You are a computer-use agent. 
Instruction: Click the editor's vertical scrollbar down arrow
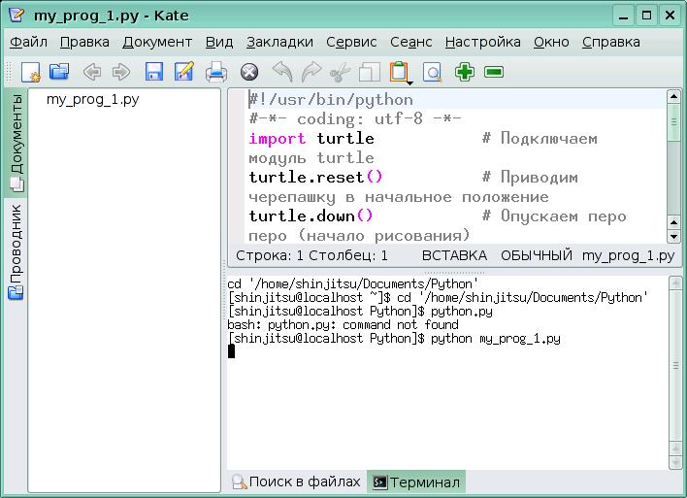pos(673,235)
